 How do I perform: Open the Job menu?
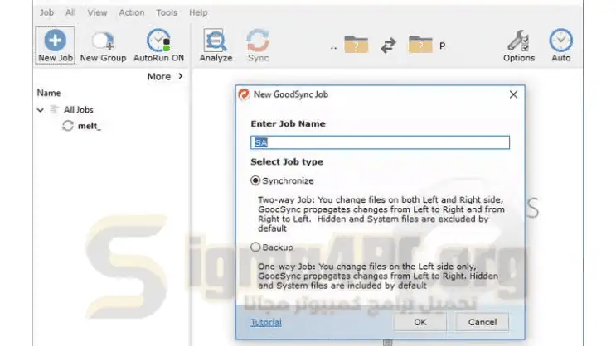tap(46, 12)
